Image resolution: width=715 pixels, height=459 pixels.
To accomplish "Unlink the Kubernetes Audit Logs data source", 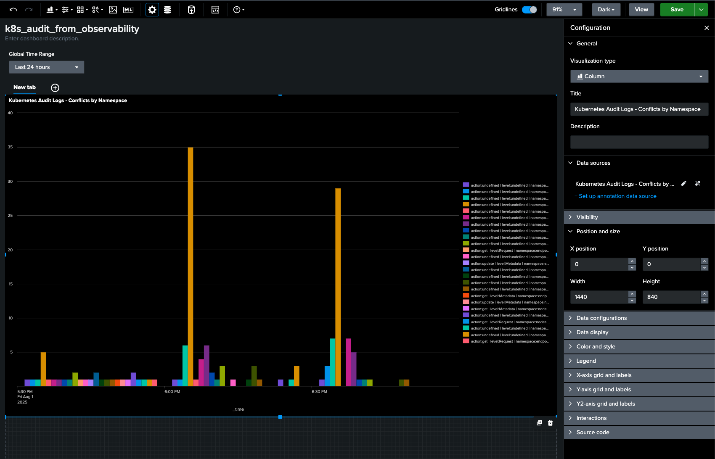I will (x=698, y=183).
